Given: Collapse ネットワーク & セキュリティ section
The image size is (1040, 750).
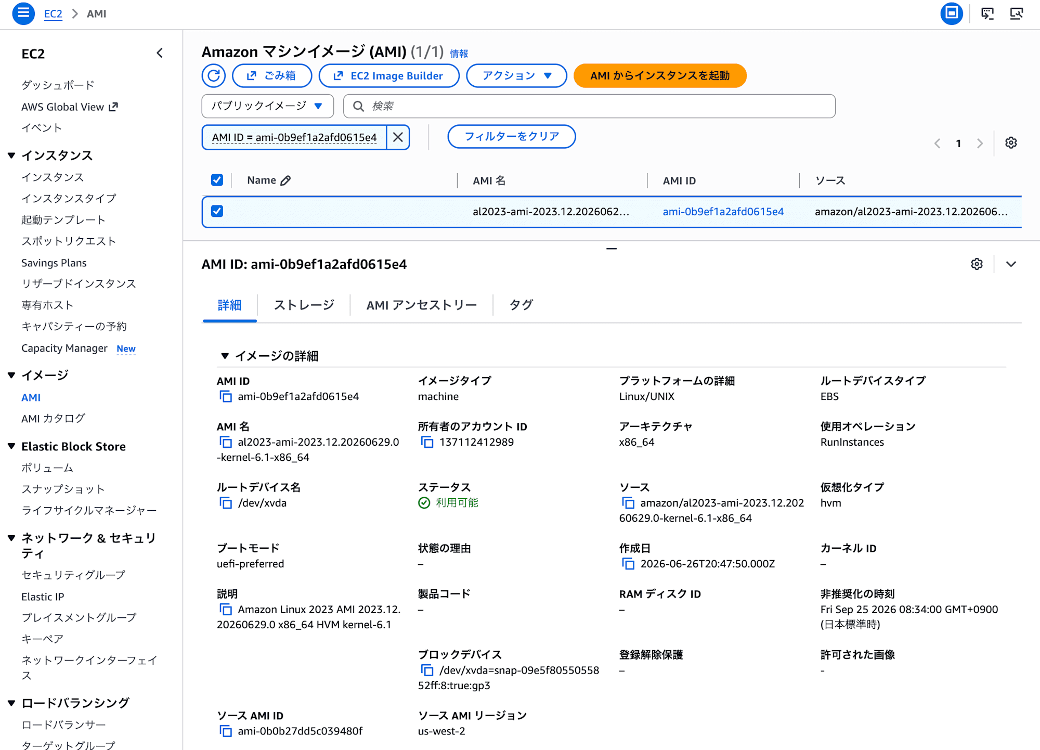Looking at the screenshot, I should 11,538.
